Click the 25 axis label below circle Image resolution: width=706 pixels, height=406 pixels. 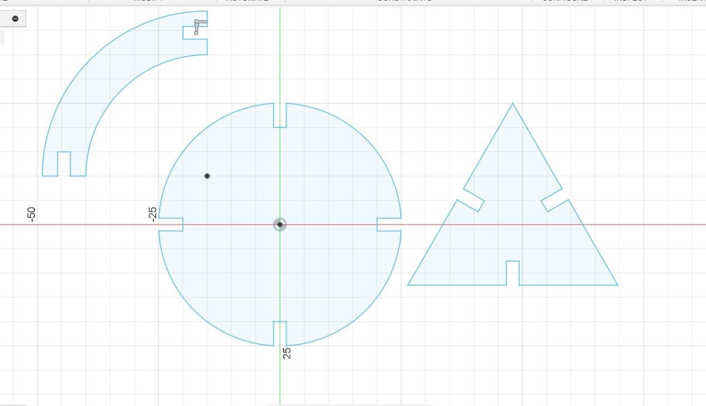click(287, 353)
